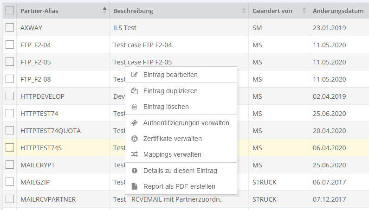Toggle the select-all checkbox in table header
This screenshot has width=369, height=210.
click(x=10, y=11)
